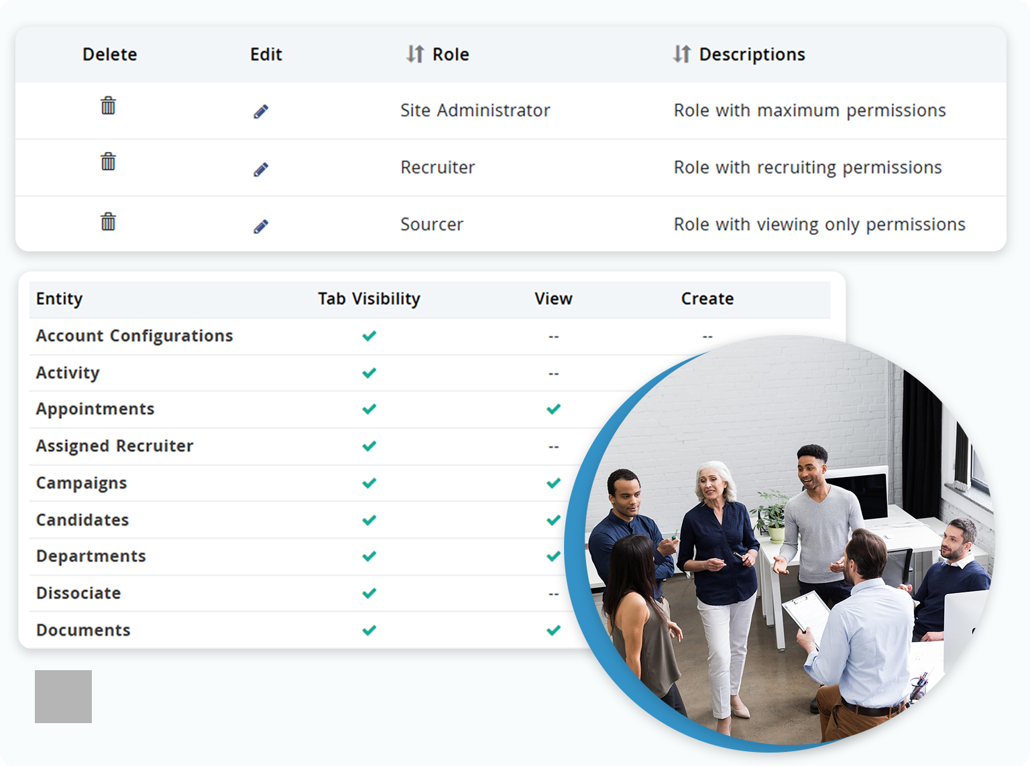This screenshot has height=766, width=1030.
Task: Click 'Role with recruiting permissions' description
Action: click(x=807, y=168)
